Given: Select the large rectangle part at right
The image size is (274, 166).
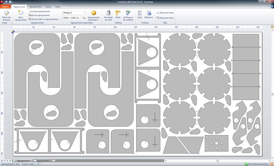Looking at the screenshot, I should tap(246, 67).
